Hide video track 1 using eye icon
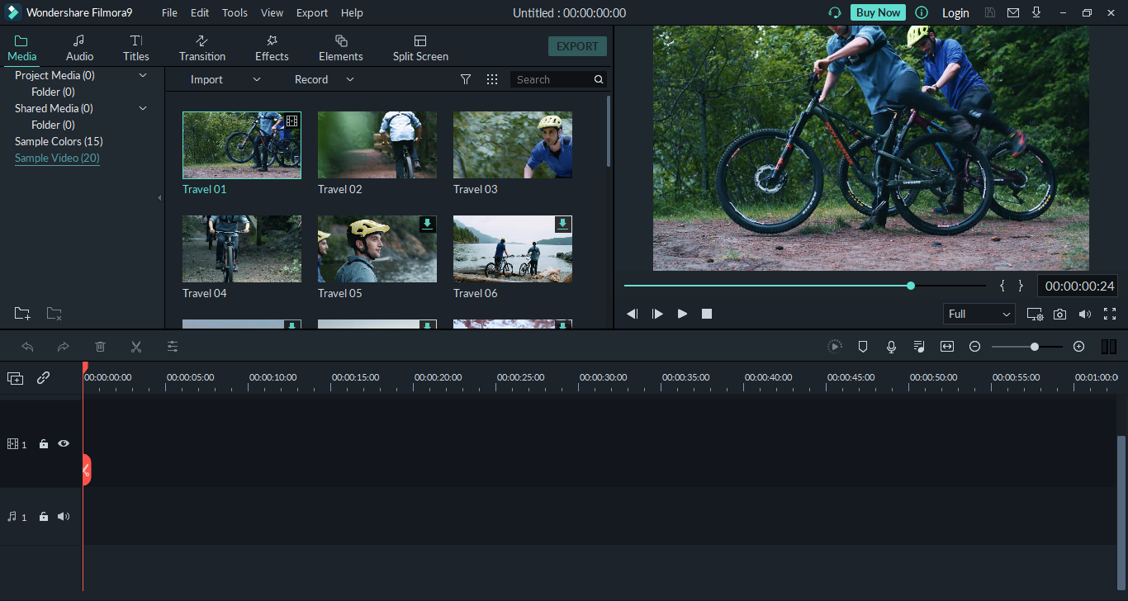 [64, 444]
